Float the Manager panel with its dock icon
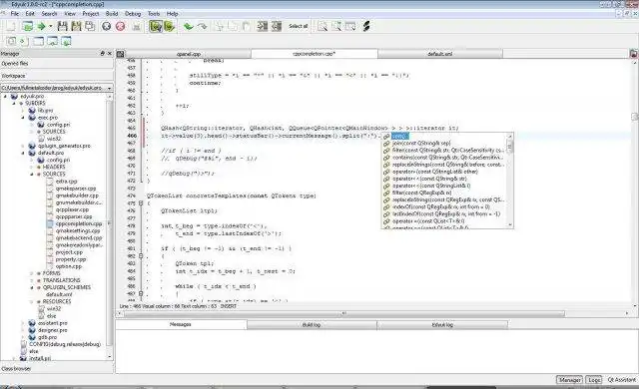 pyautogui.click(x=102, y=53)
